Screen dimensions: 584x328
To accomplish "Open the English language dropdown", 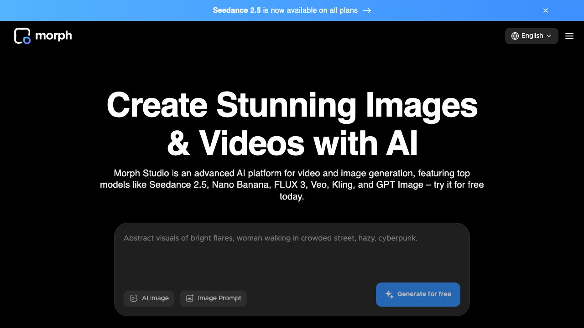I will tap(532, 36).
